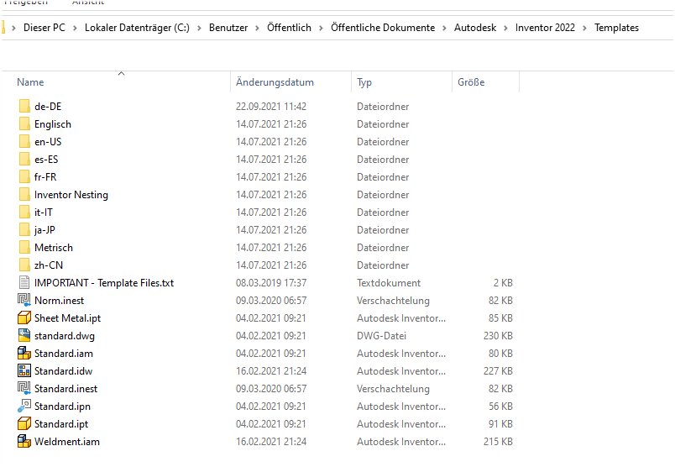Select the file name IMPORTANT - Template Files.txt
This screenshot has width=675, height=467.
coord(104,282)
